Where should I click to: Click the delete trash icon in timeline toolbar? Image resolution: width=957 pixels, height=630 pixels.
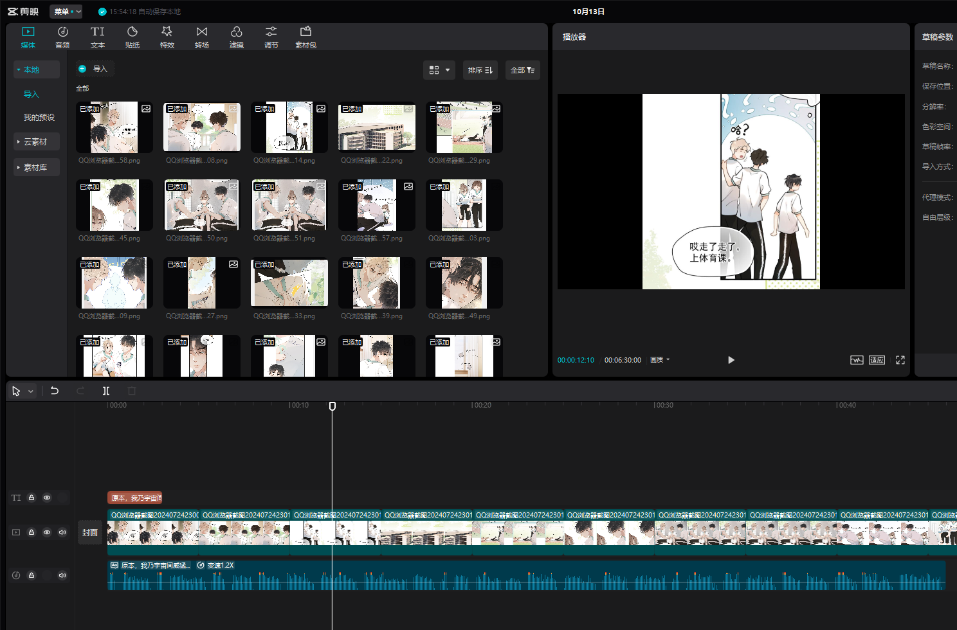132,391
